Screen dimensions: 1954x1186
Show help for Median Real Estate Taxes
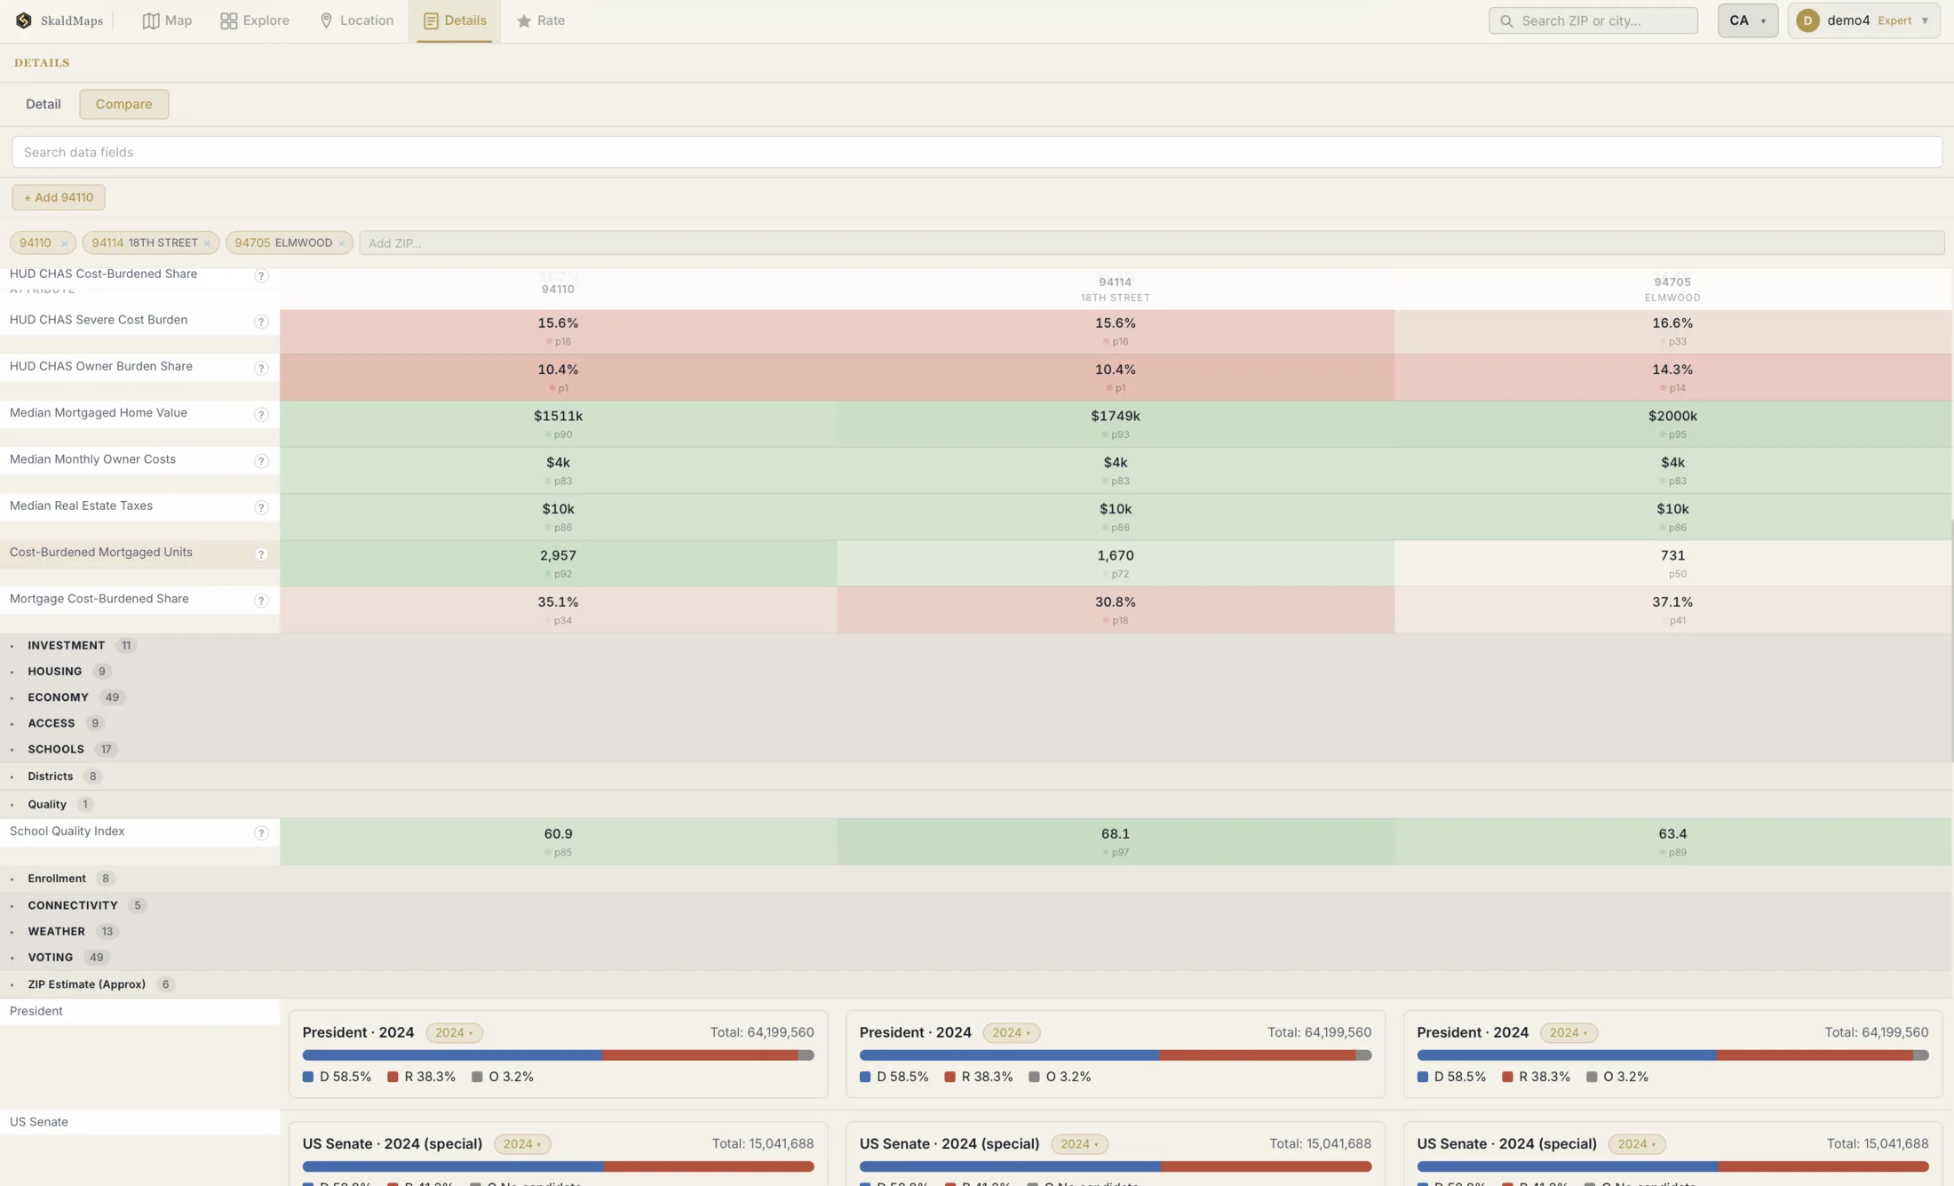[x=261, y=507]
